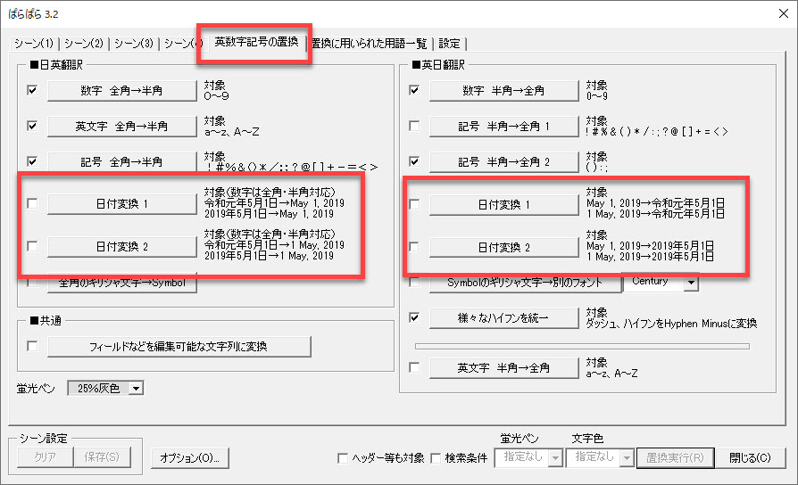This screenshot has height=485, width=798.
Task: Uncheck the 数字 全角→半角 checkbox
Action: tap(33, 90)
